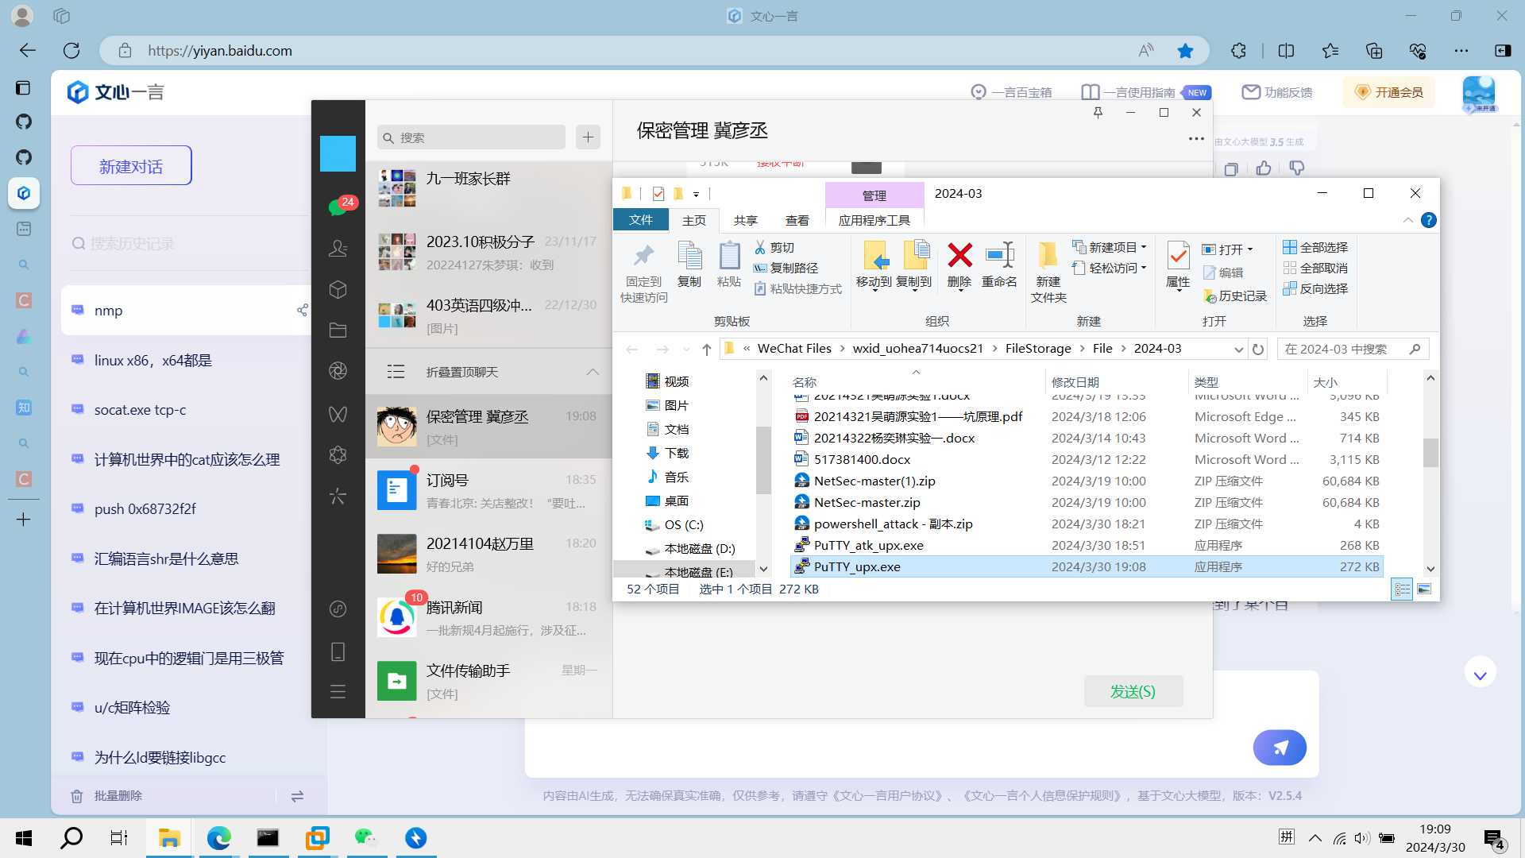Viewport: 1525px width, 858px height.
Task: Click the red Delete icon in ribbon
Action: click(x=959, y=257)
